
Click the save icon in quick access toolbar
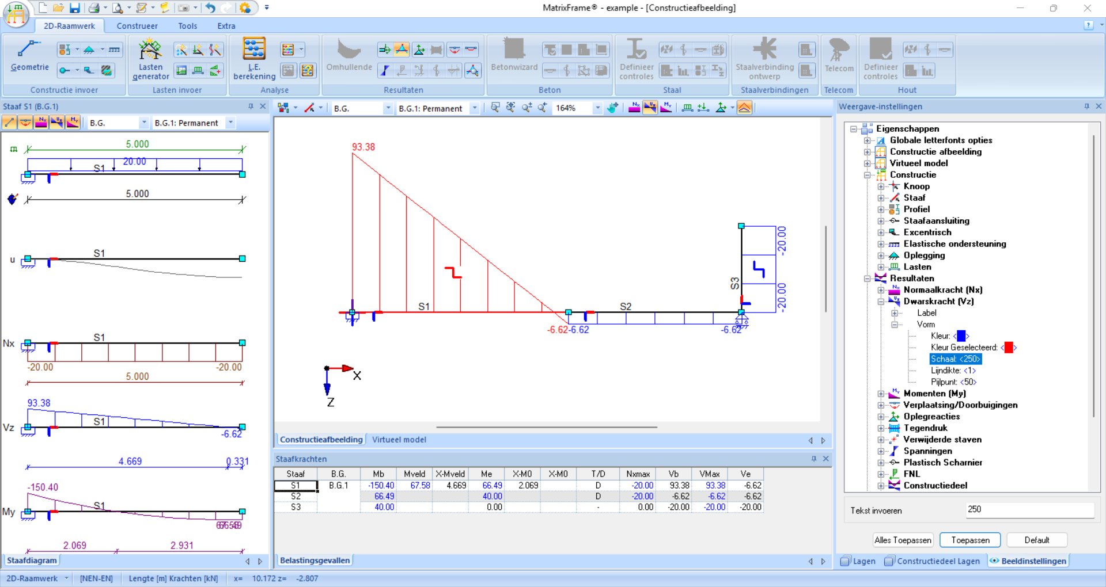pyautogui.click(x=75, y=8)
